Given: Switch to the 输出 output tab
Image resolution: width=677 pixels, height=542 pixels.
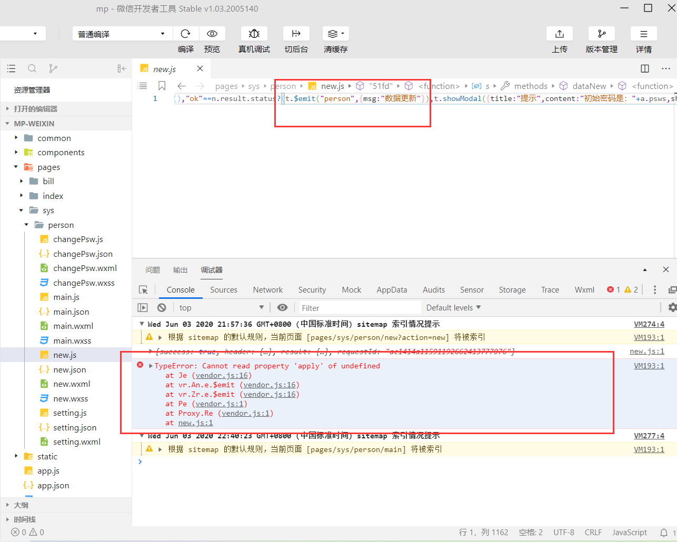Looking at the screenshot, I should coord(180,270).
